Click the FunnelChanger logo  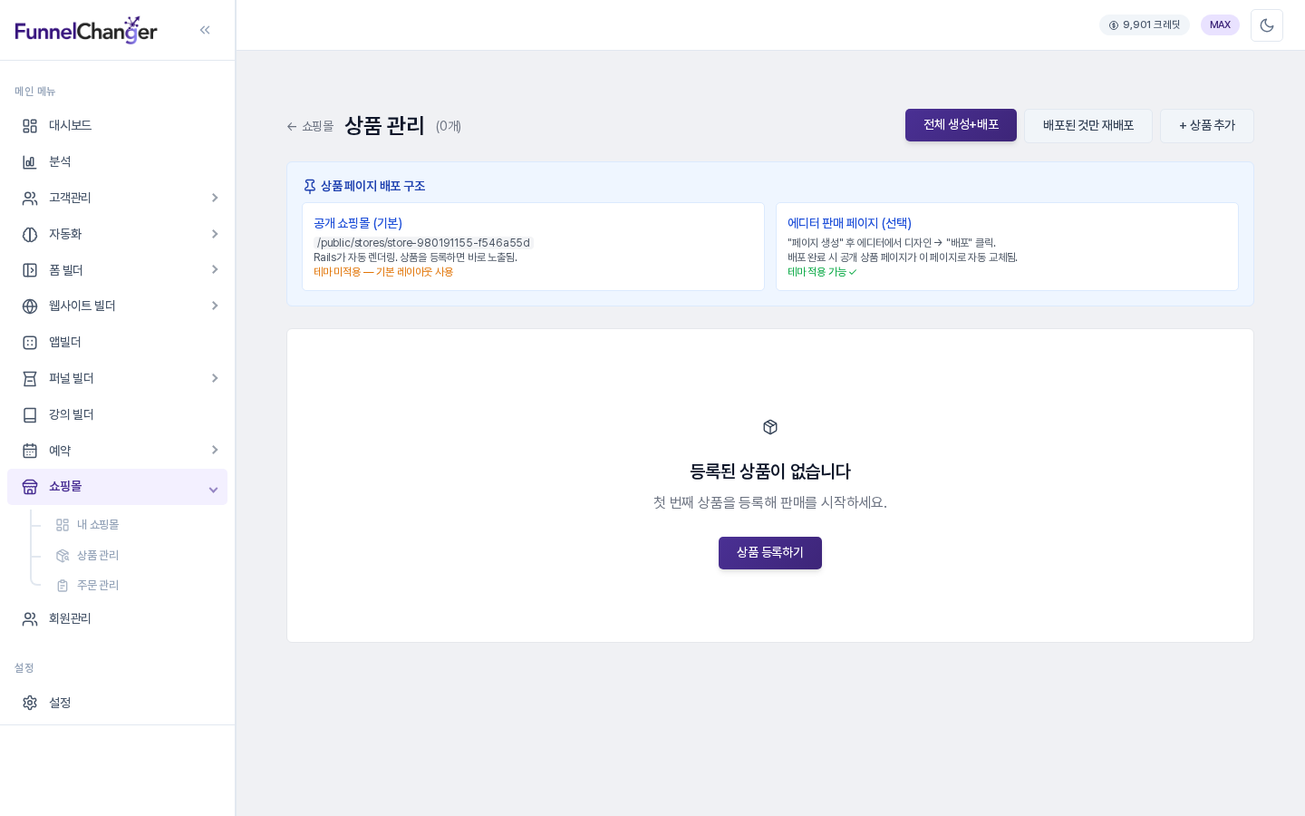pos(86,30)
